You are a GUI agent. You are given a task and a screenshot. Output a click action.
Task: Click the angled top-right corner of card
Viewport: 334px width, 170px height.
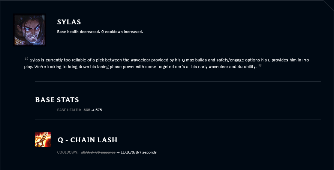[x=328, y=5]
